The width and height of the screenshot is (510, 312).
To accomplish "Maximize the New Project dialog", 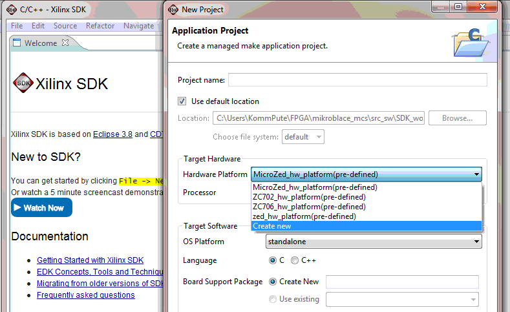I will [x=458, y=7].
